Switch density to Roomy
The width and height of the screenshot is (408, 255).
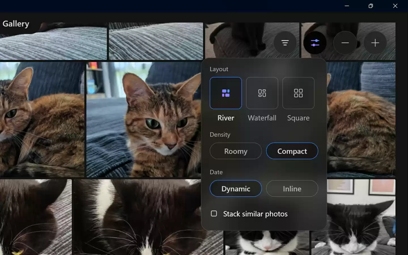(x=235, y=151)
